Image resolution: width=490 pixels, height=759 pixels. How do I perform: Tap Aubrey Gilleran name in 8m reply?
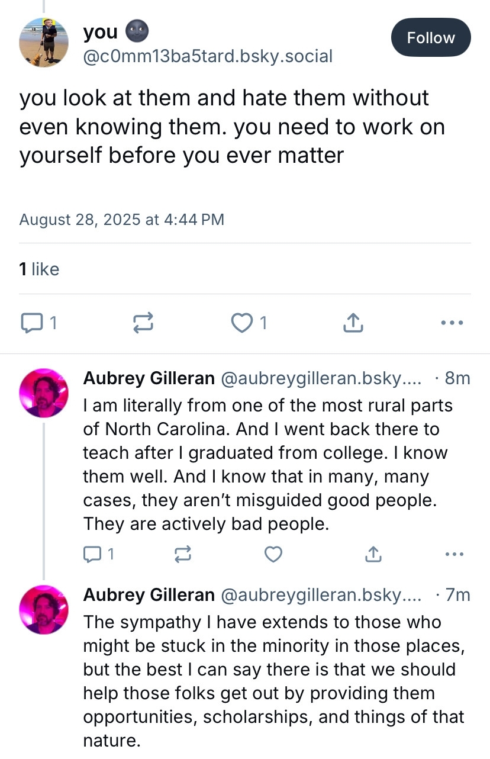pyautogui.click(x=149, y=378)
